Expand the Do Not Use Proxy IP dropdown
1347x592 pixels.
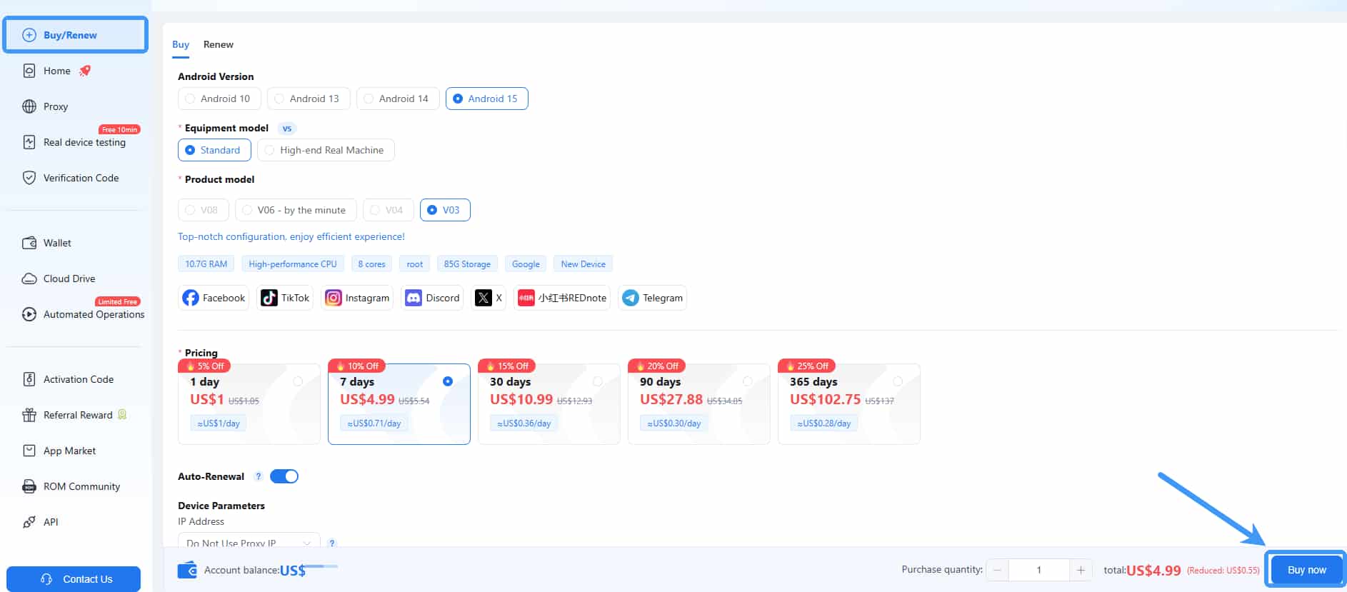coord(249,541)
